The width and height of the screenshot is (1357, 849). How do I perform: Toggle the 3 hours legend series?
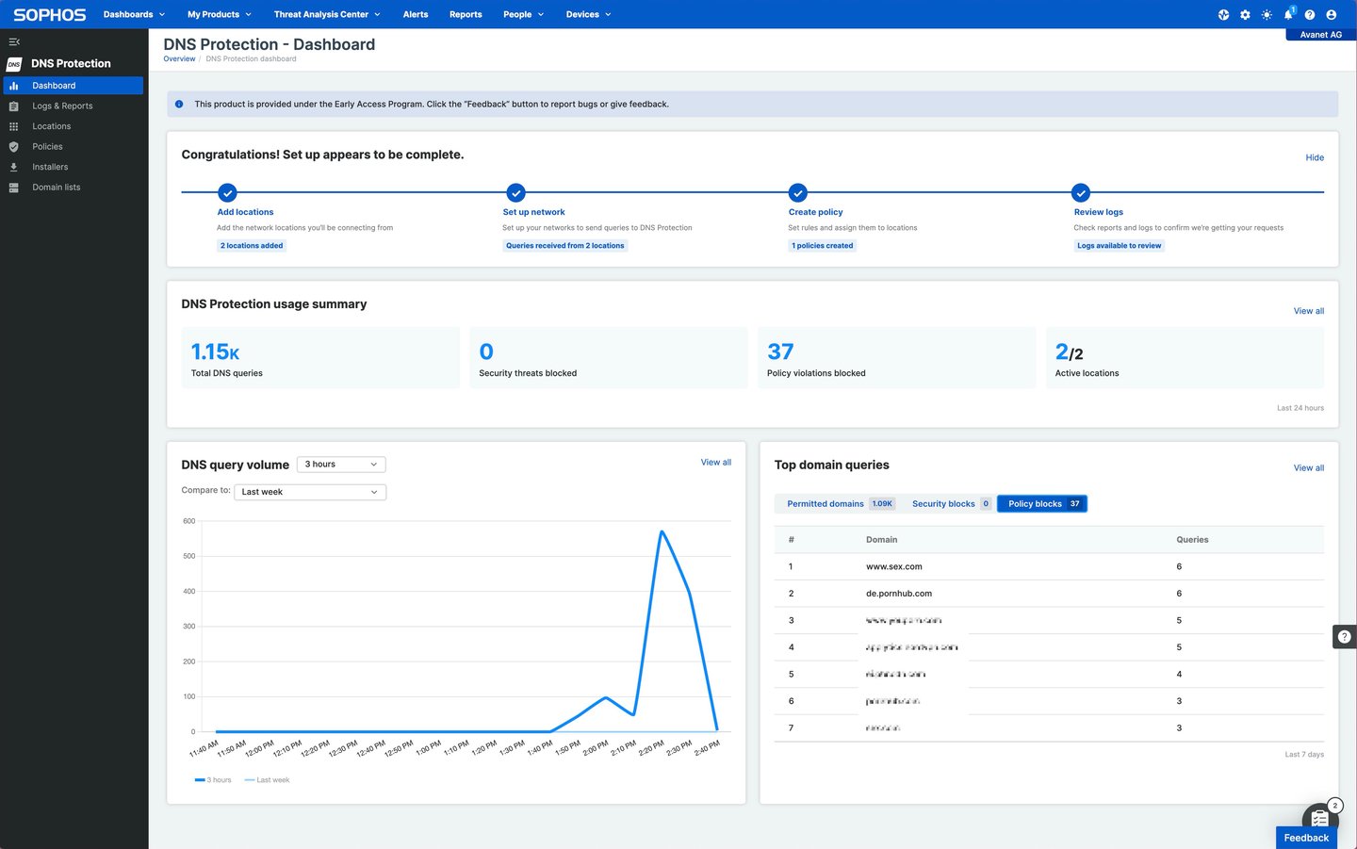[213, 780]
